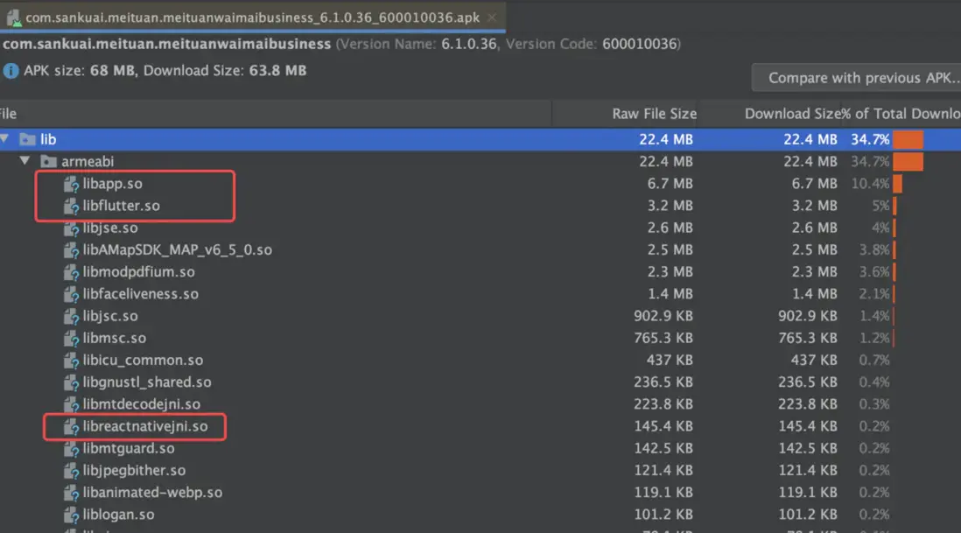This screenshot has width=961, height=533.
Task: Click the libmodpdfium.so file icon
Action: (x=71, y=272)
